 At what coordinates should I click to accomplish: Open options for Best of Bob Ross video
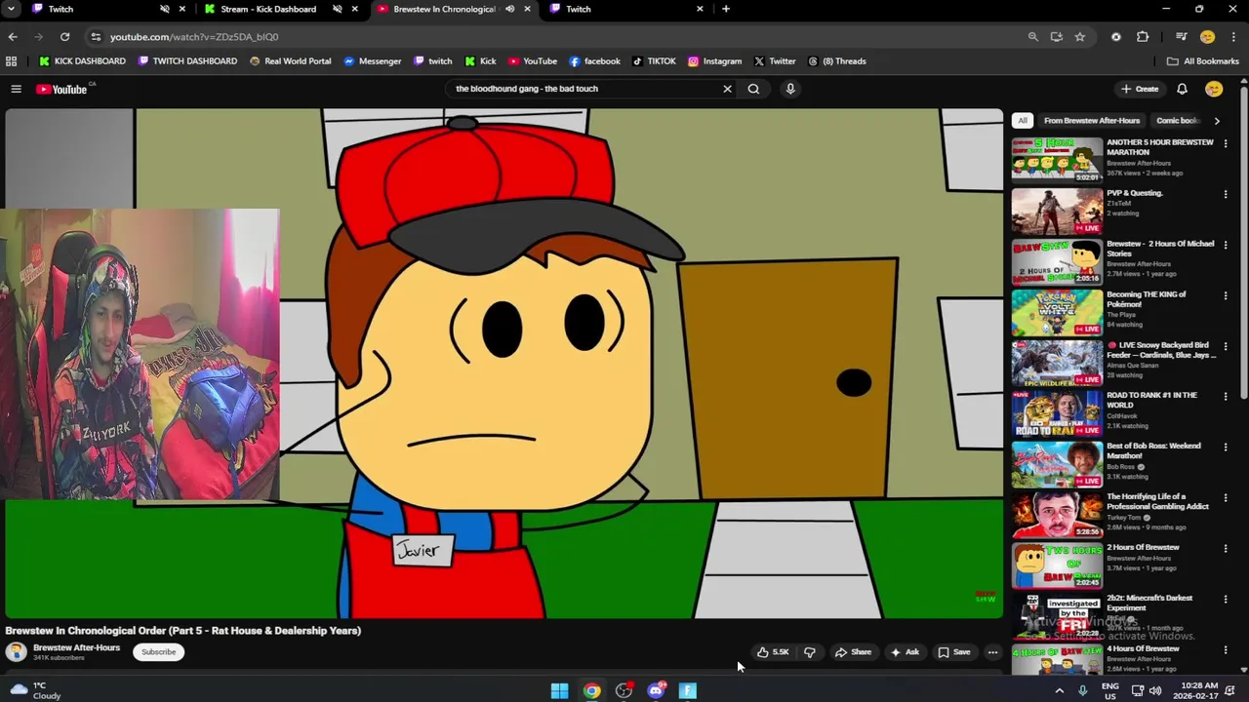[1226, 448]
